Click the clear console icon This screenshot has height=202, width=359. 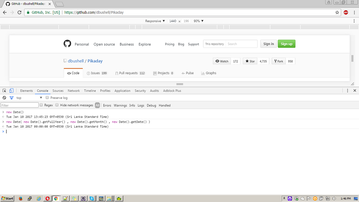click(x=4, y=98)
